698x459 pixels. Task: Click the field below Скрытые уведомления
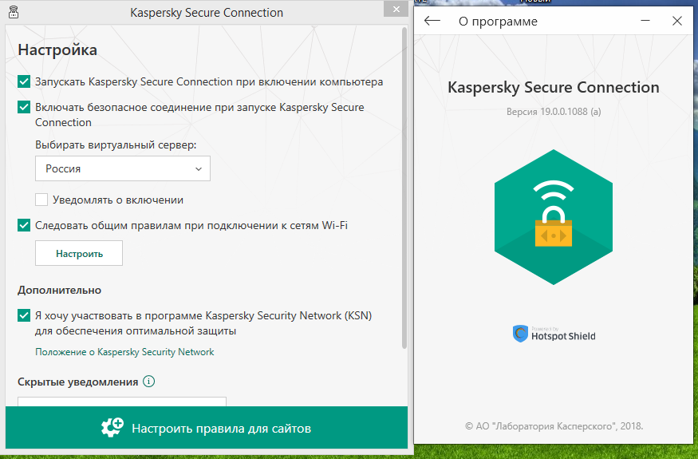click(x=122, y=401)
